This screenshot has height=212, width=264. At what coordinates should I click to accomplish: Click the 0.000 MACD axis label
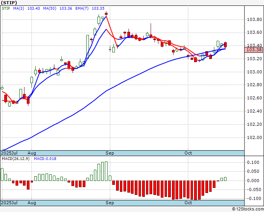coord(253,181)
